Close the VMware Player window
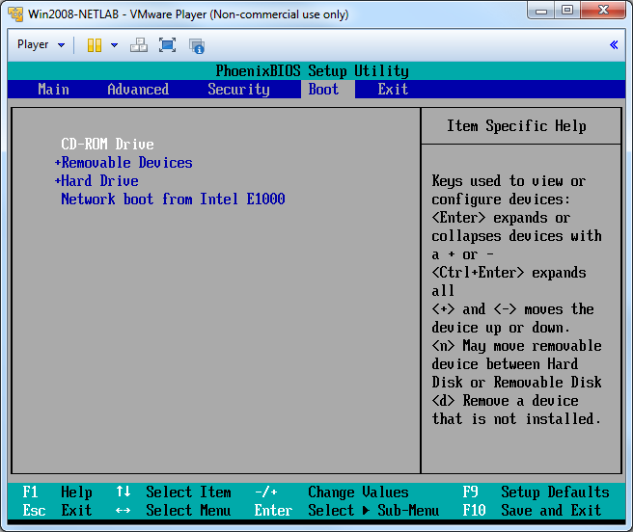The height and width of the screenshot is (532, 633). 603,10
